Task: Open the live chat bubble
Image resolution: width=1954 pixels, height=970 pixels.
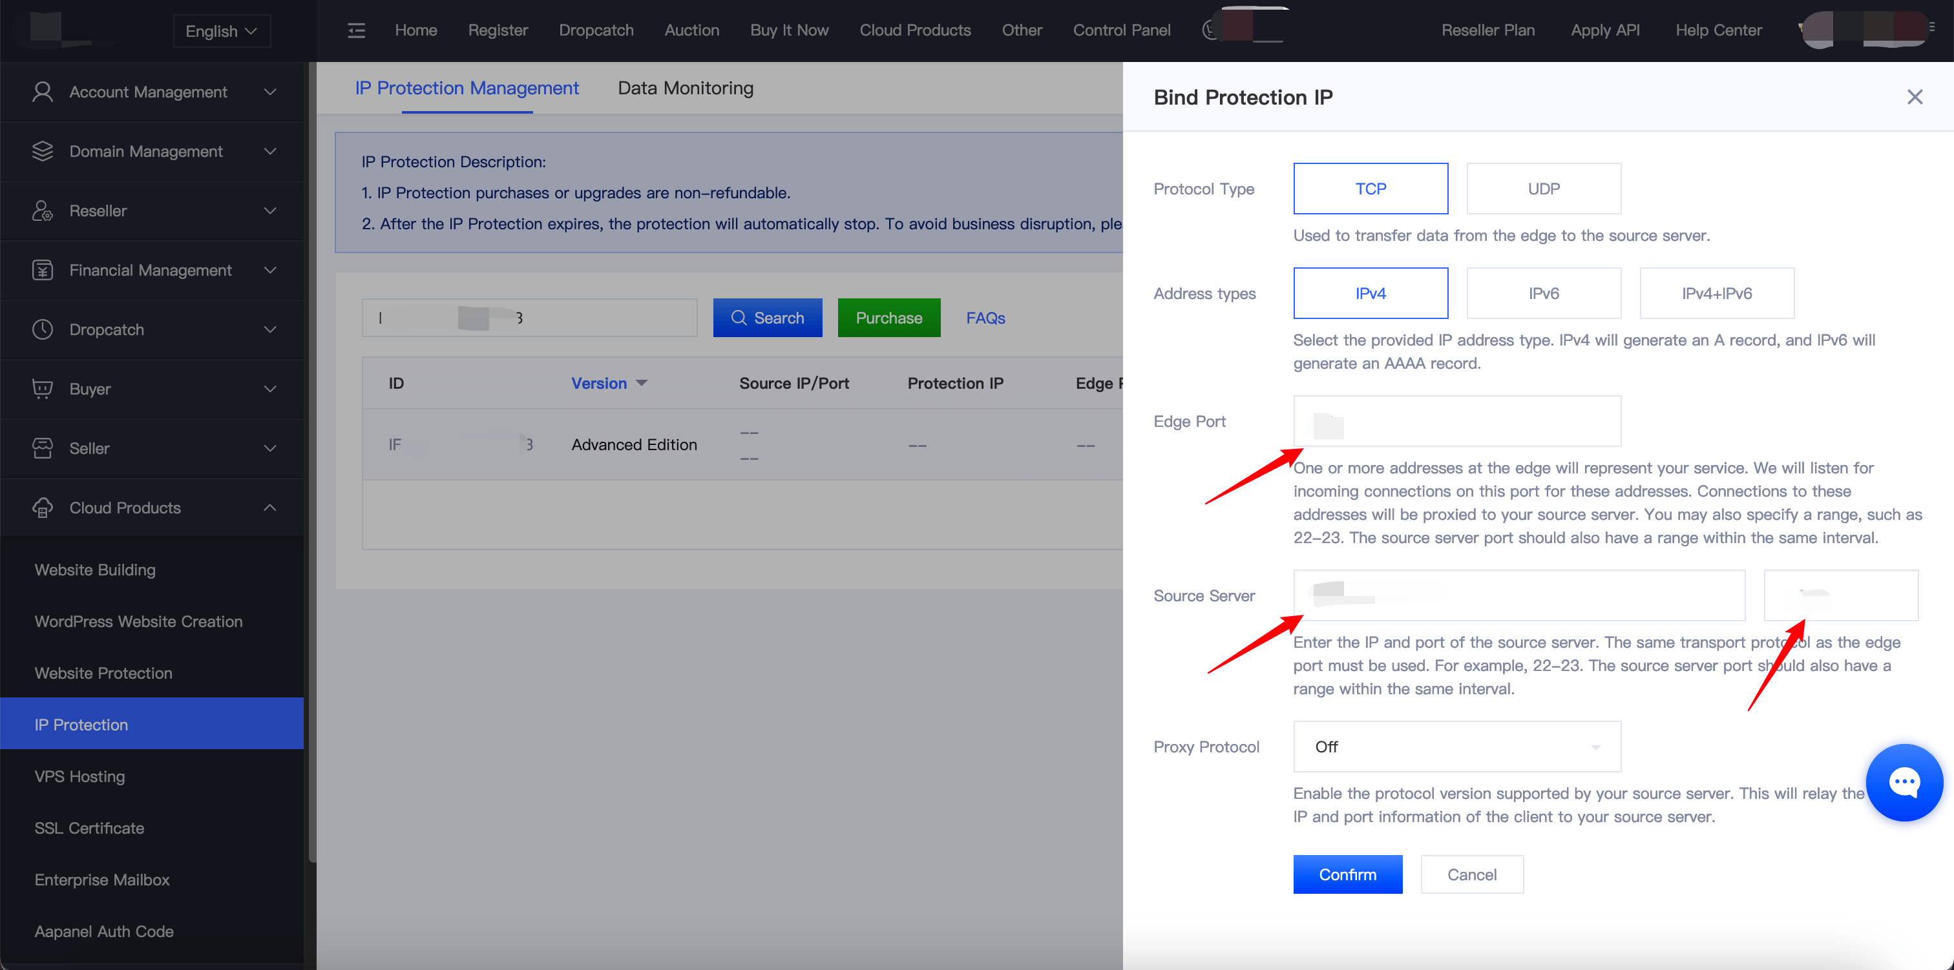Action: [x=1903, y=782]
